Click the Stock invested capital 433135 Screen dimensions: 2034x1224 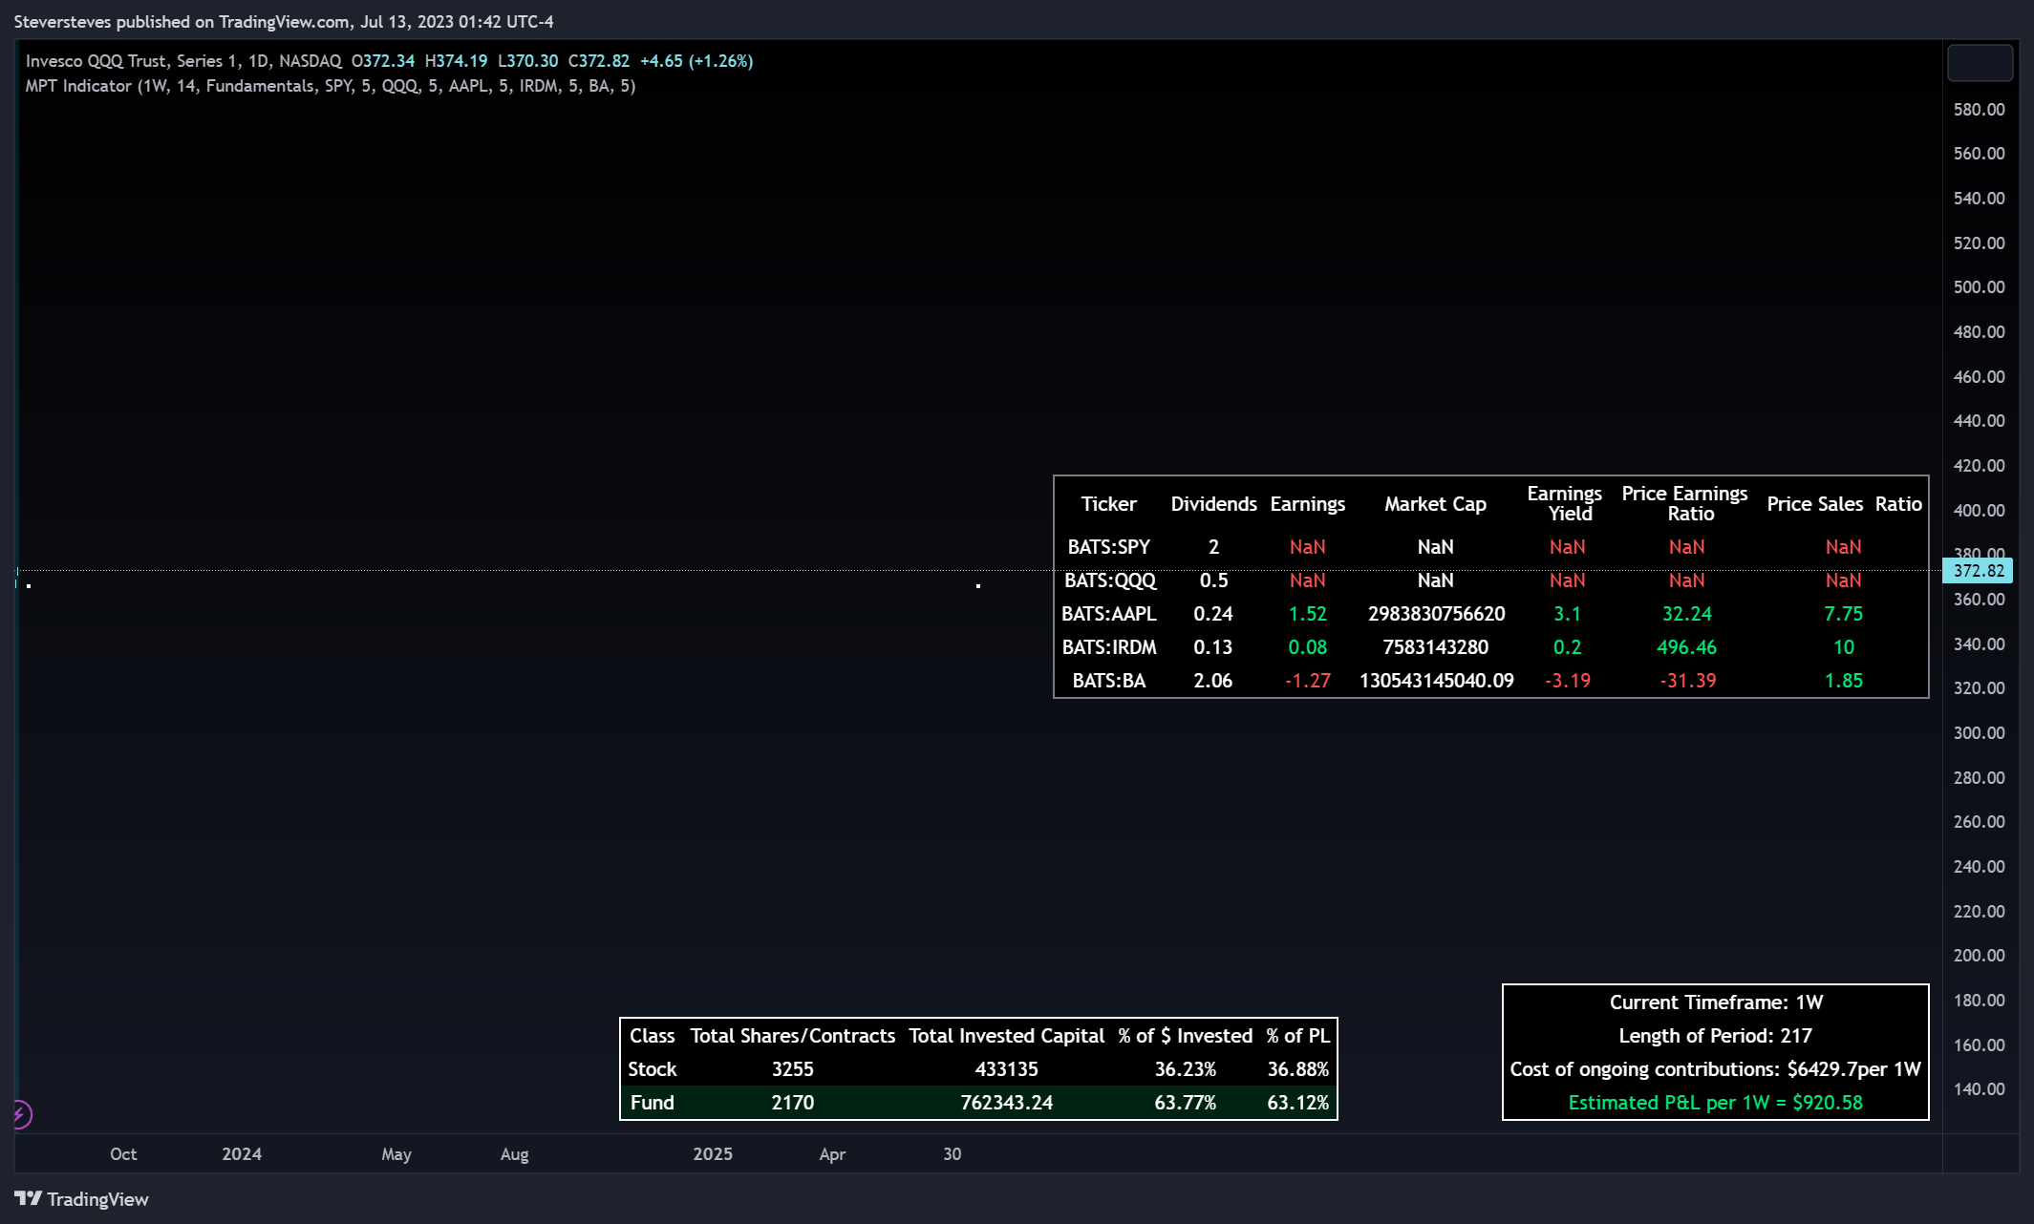[x=1006, y=1069]
